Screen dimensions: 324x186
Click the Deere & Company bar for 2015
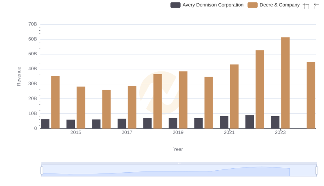[x=81, y=107]
